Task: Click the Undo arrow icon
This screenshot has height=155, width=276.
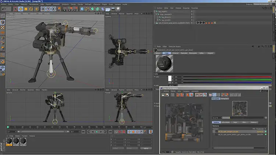Action: click(4, 9)
